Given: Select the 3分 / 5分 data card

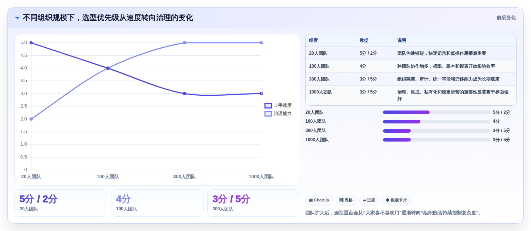Looking at the screenshot, I should (253, 203).
